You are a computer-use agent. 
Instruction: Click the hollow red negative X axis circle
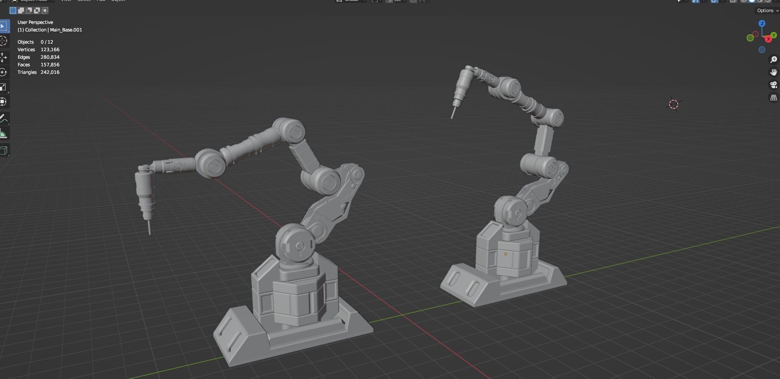click(756, 34)
